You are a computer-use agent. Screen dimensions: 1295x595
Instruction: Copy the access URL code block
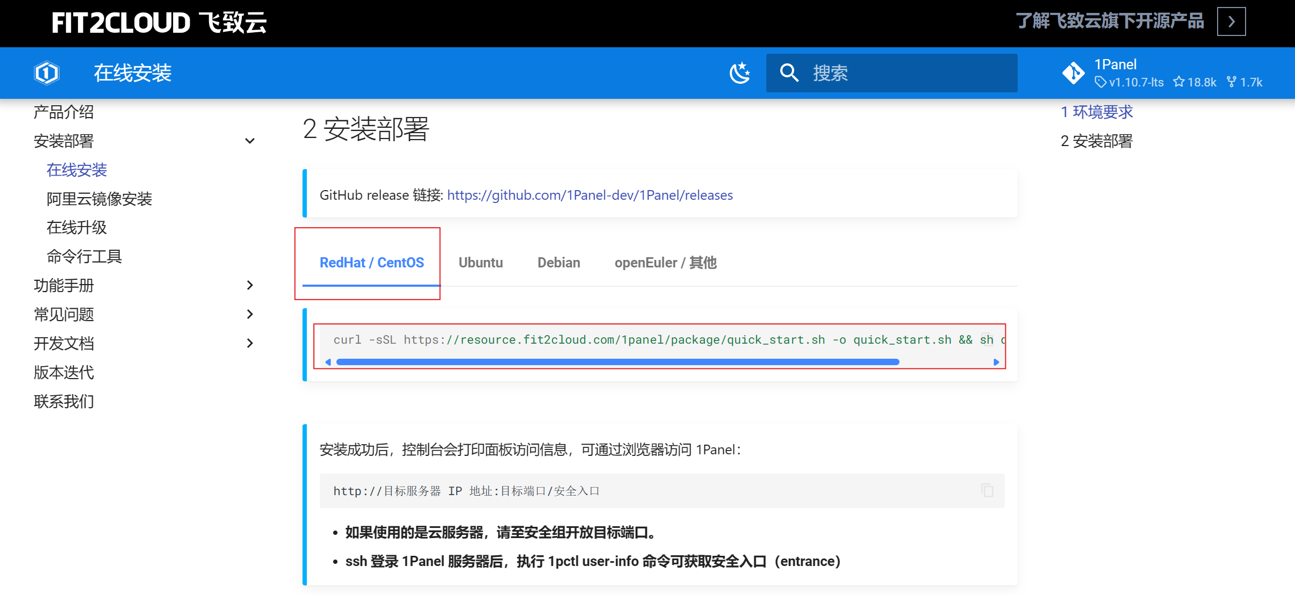(x=987, y=490)
